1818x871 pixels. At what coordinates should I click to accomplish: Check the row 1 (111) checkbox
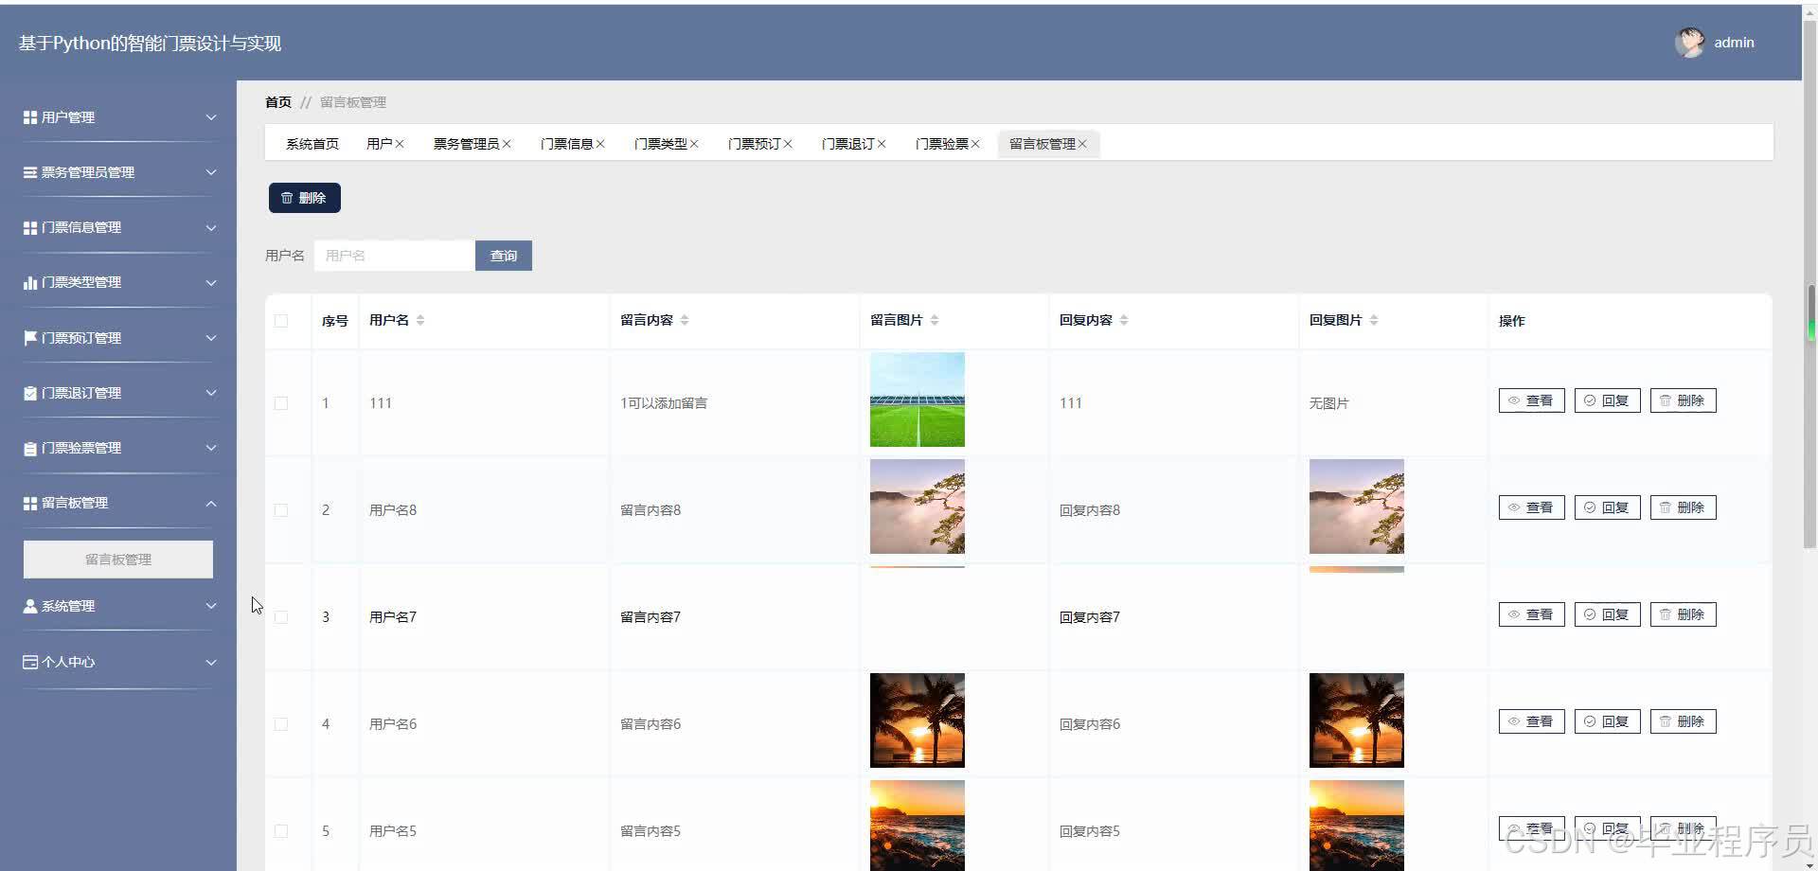coord(281,403)
